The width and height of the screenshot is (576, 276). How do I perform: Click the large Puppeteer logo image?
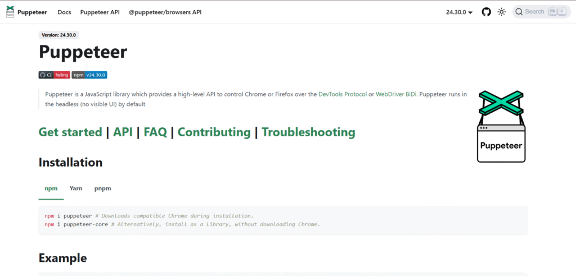click(501, 126)
